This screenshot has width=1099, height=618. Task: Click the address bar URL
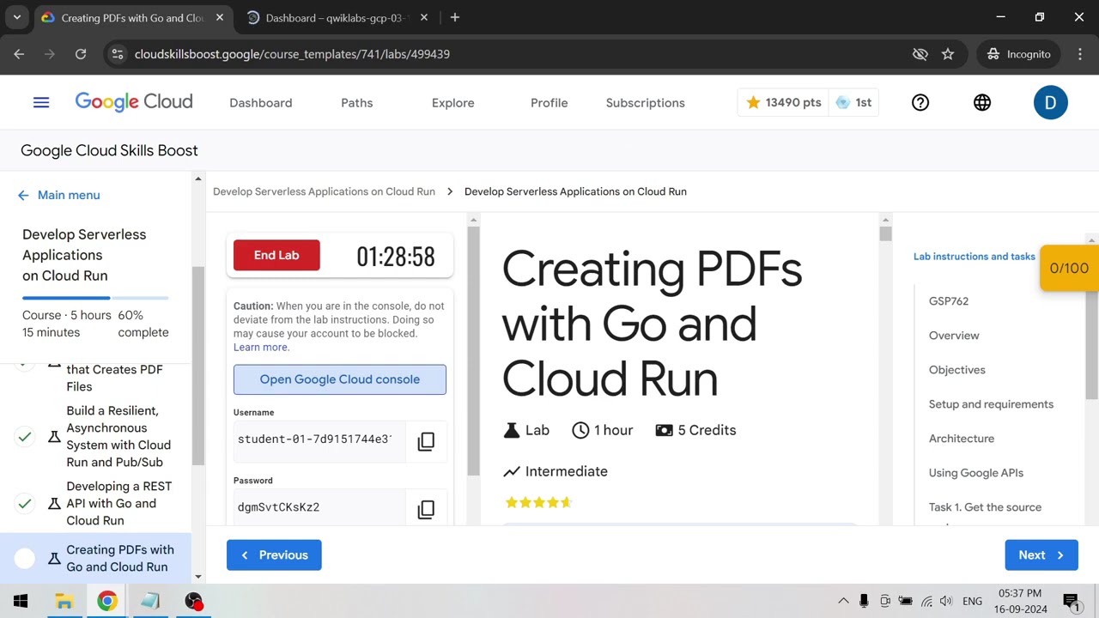coord(292,54)
